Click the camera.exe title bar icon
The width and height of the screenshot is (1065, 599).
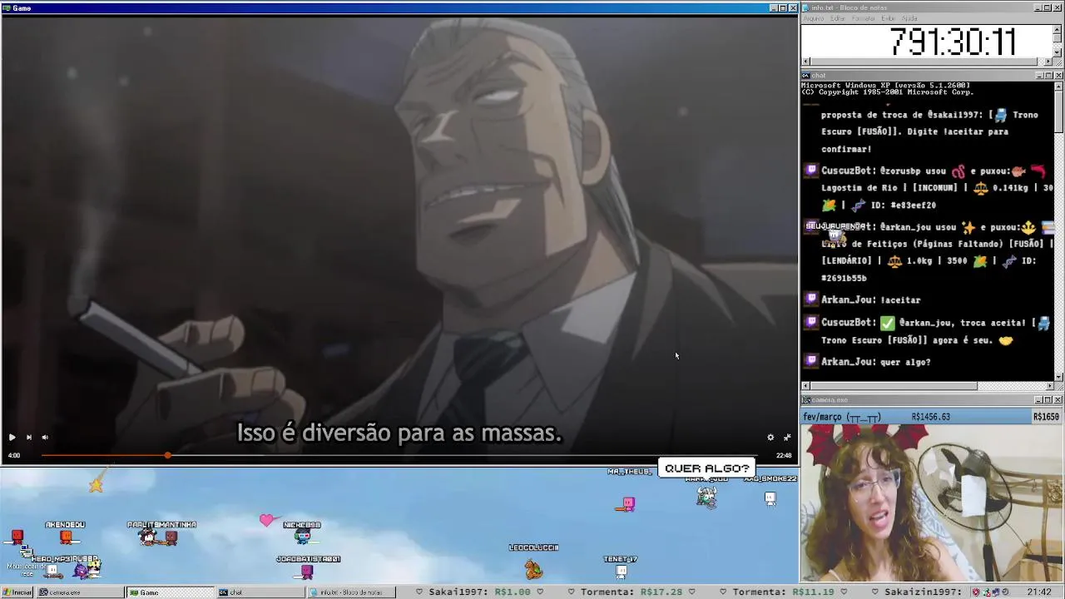coord(806,400)
